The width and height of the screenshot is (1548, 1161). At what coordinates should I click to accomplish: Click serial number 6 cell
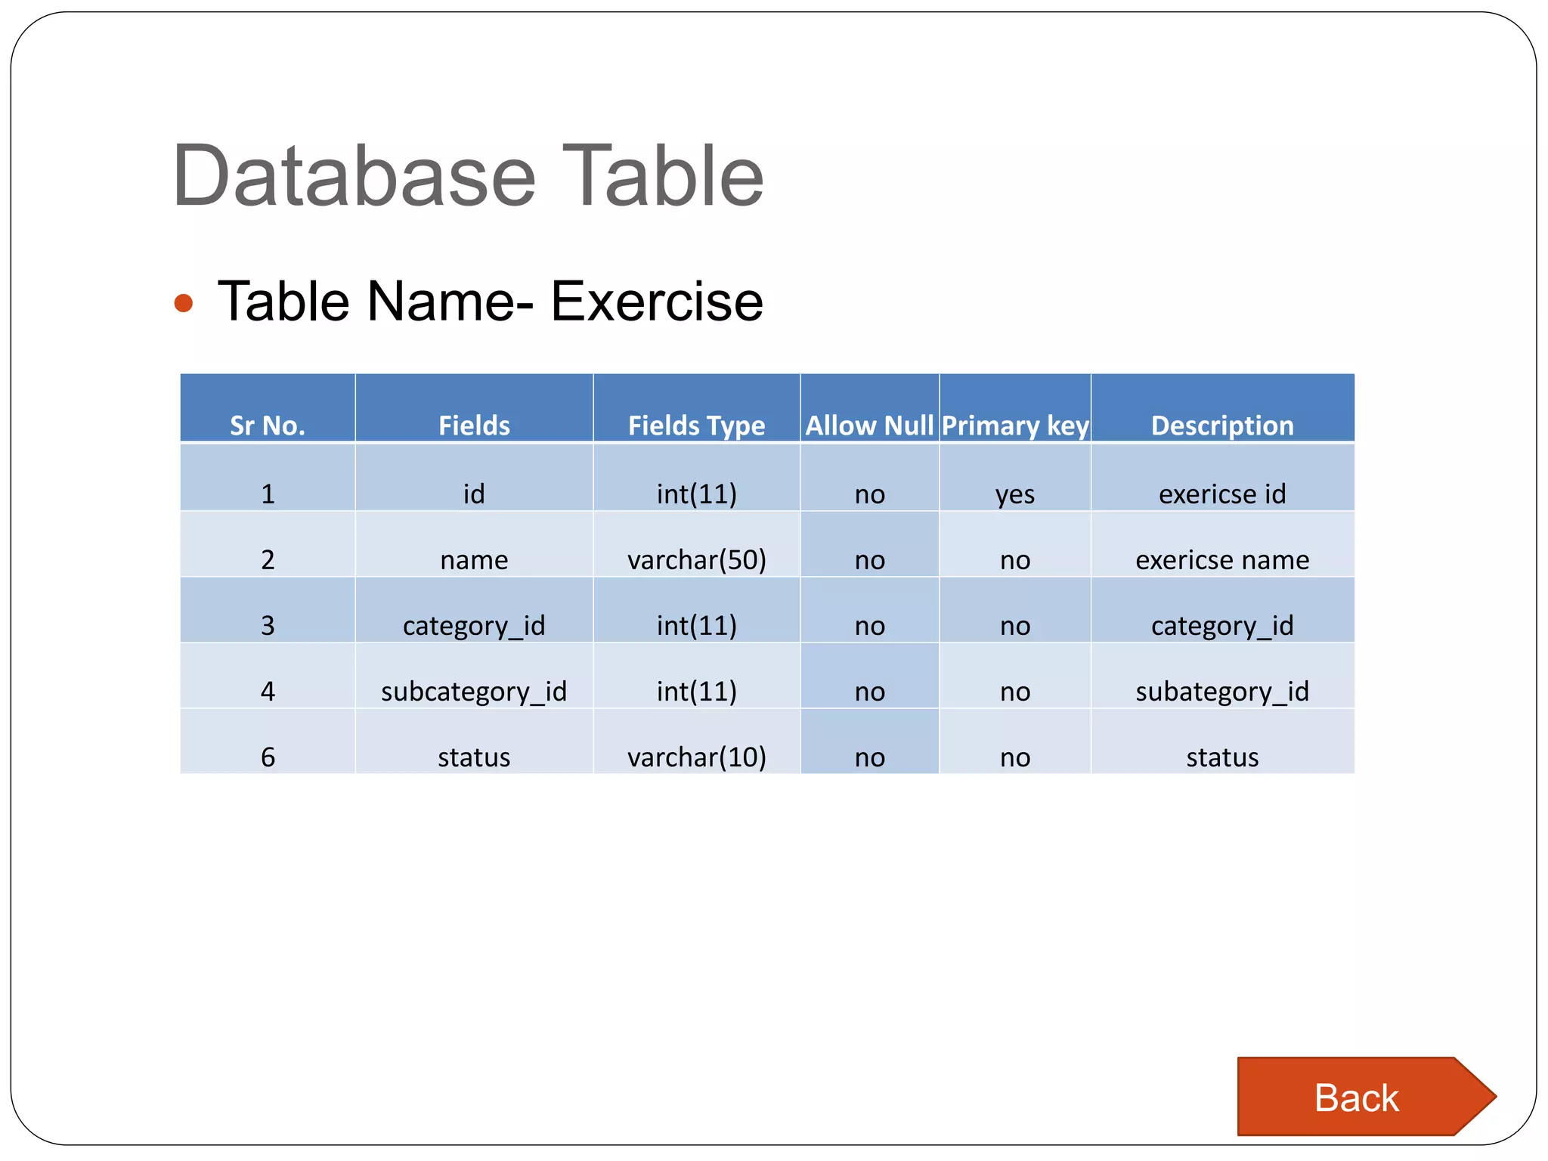click(x=268, y=757)
